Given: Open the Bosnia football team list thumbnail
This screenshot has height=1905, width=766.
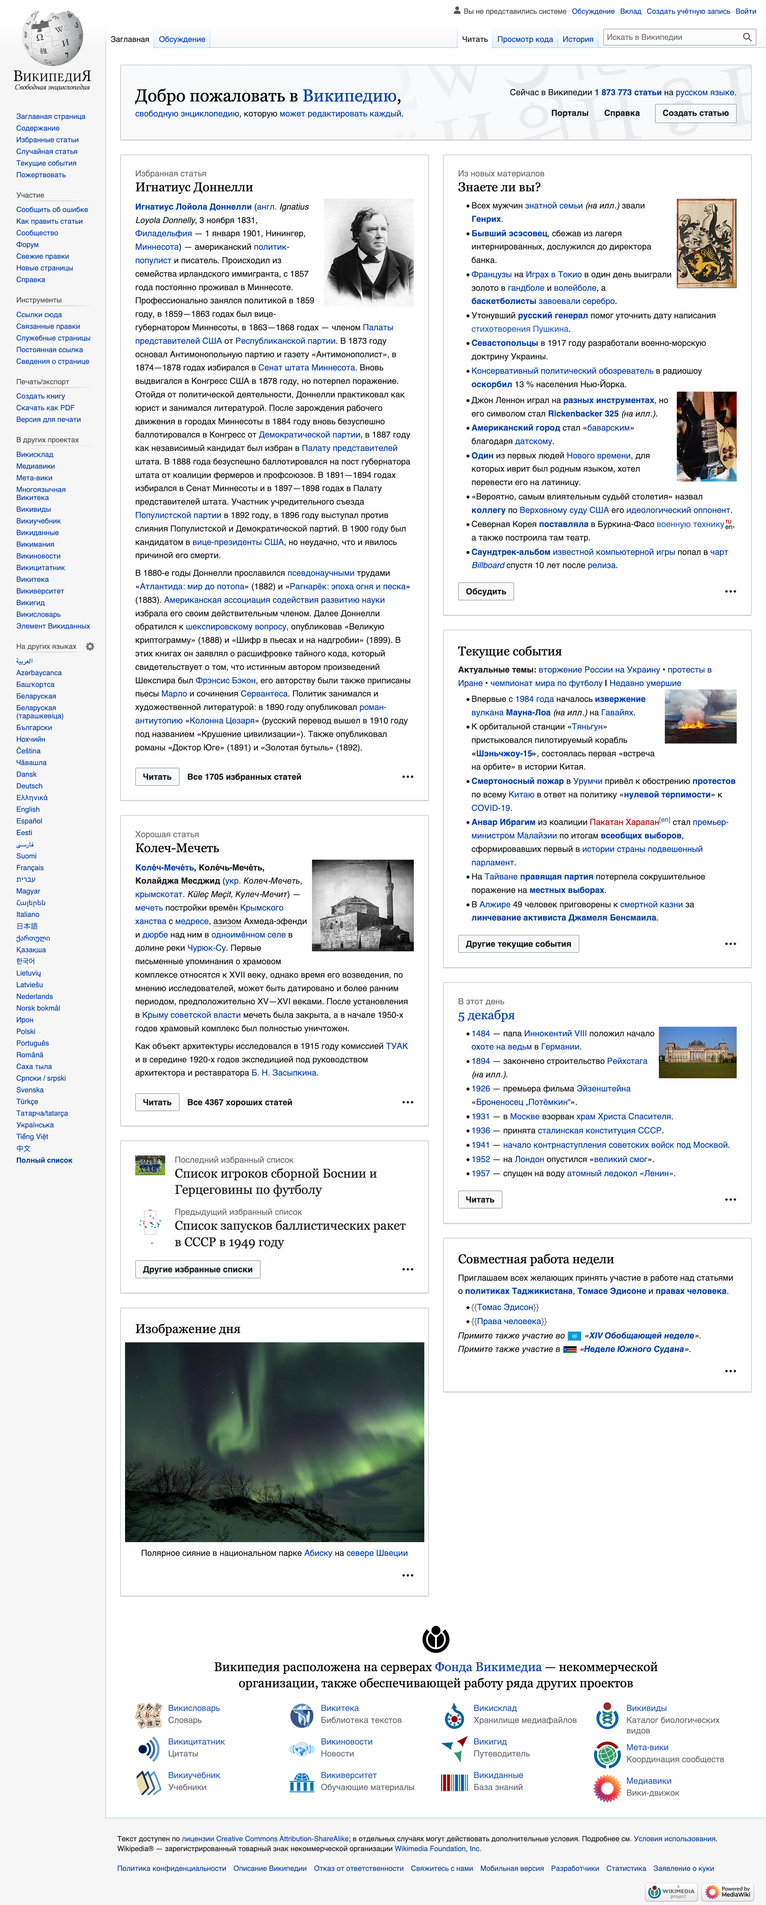Looking at the screenshot, I should coord(150,1165).
